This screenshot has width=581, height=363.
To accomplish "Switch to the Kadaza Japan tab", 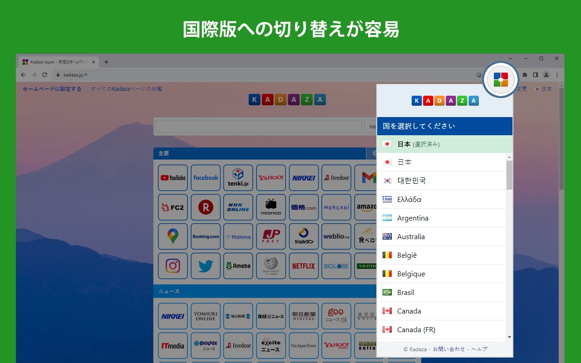I will pyautogui.click(x=59, y=62).
